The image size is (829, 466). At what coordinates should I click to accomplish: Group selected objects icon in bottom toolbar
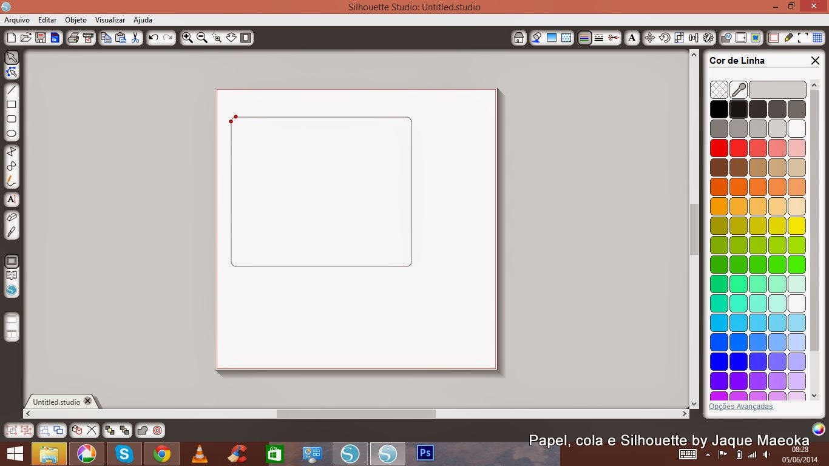point(11,430)
